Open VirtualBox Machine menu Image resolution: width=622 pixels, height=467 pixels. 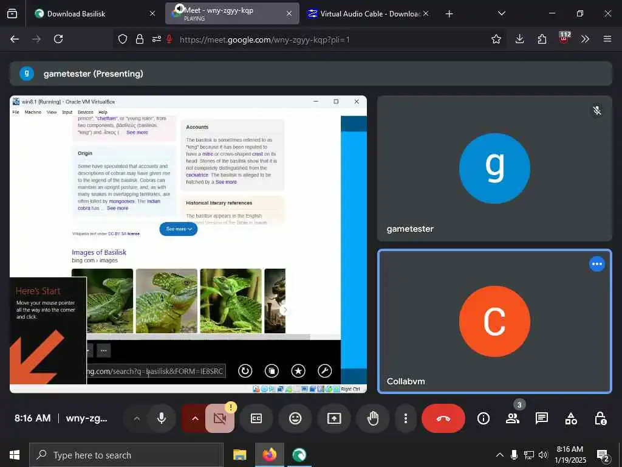[x=33, y=112]
